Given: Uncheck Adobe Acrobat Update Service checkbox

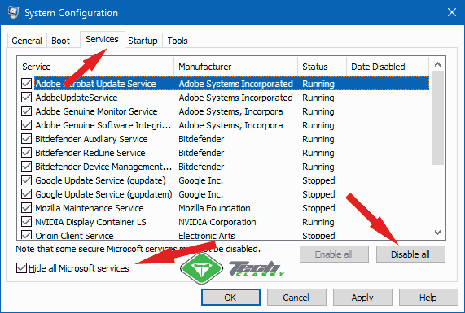Looking at the screenshot, I should [26, 84].
